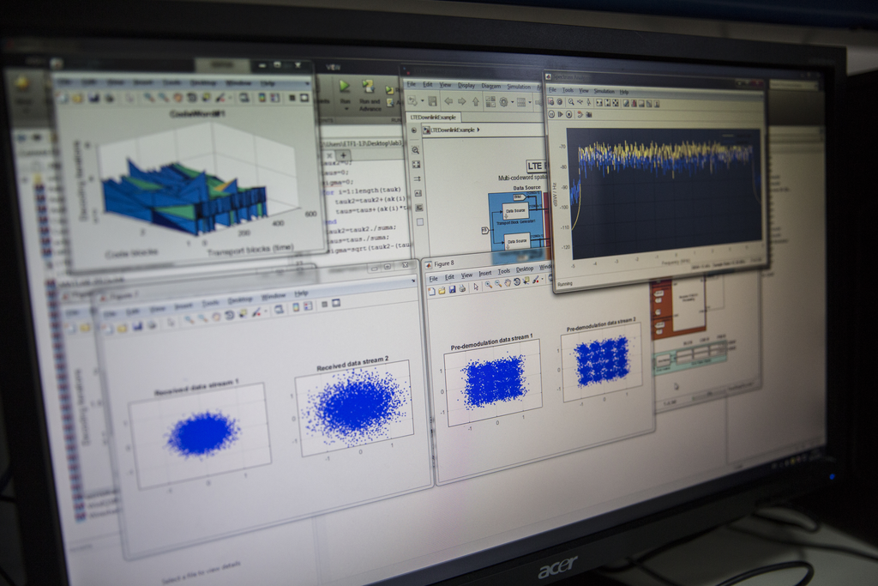Select the Zoom In tool in Figure 8

(x=489, y=285)
